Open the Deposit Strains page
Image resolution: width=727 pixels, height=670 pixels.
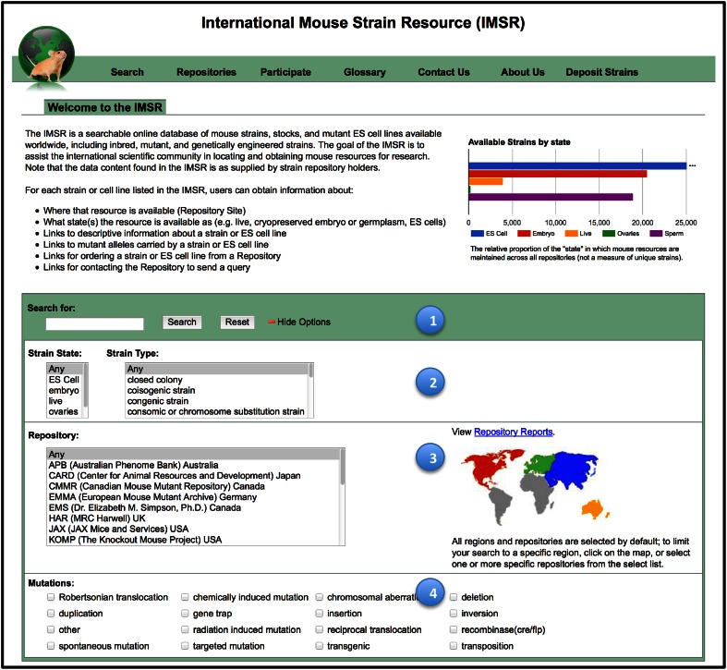601,72
